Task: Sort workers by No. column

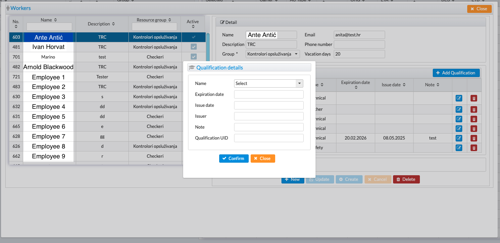Action: tap(16, 26)
